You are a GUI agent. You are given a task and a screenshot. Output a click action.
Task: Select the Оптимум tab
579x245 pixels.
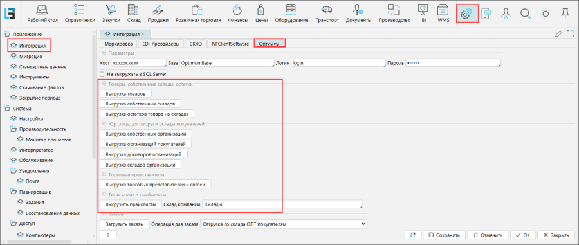coord(270,44)
